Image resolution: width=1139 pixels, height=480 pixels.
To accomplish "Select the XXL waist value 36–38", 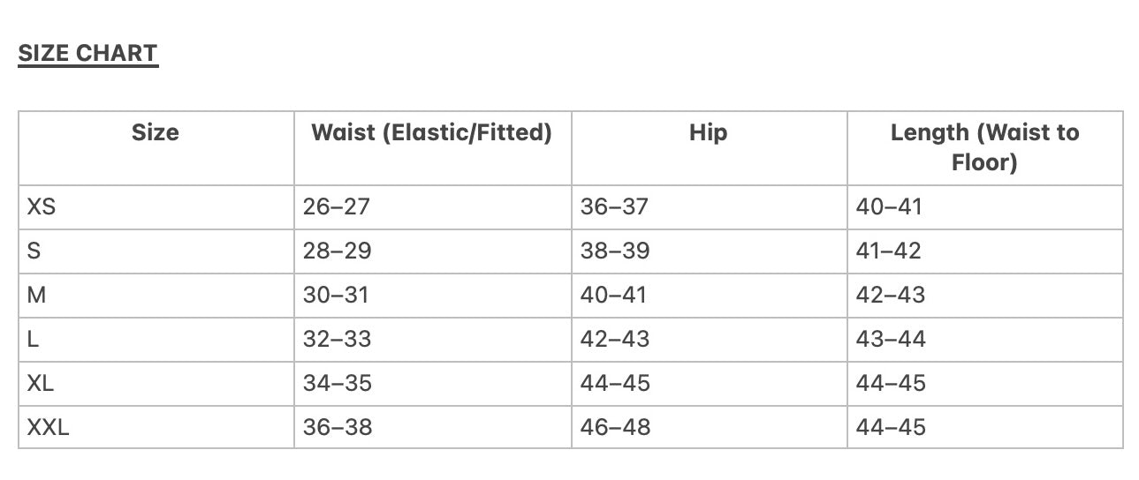I will (x=338, y=427).
